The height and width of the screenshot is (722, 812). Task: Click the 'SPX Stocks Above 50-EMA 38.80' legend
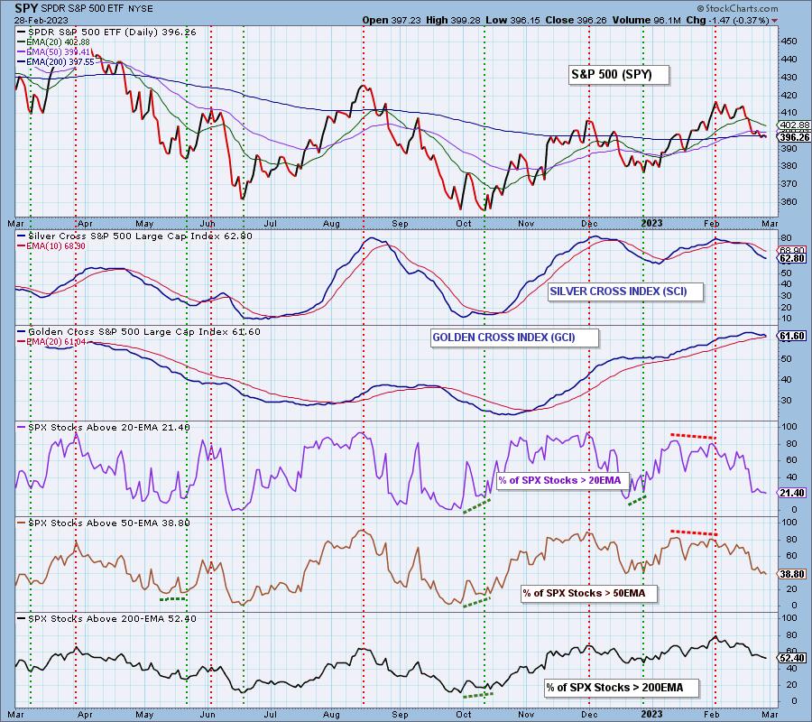tap(104, 523)
